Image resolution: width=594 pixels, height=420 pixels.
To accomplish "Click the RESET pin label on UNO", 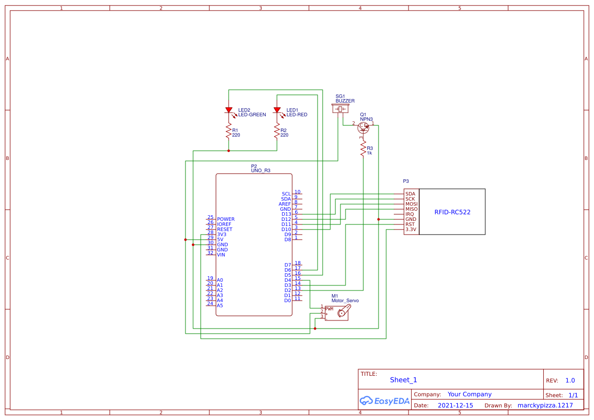I will click(x=225, y=230).
